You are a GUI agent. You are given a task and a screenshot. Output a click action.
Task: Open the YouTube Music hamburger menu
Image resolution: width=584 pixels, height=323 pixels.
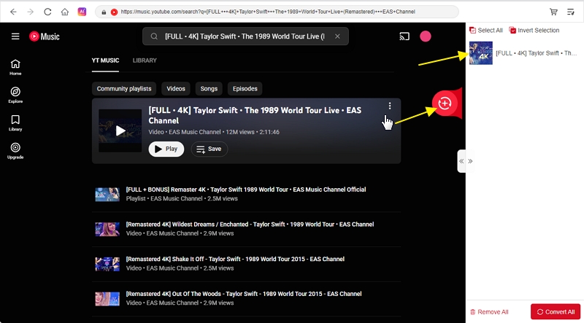pos(15,36)
